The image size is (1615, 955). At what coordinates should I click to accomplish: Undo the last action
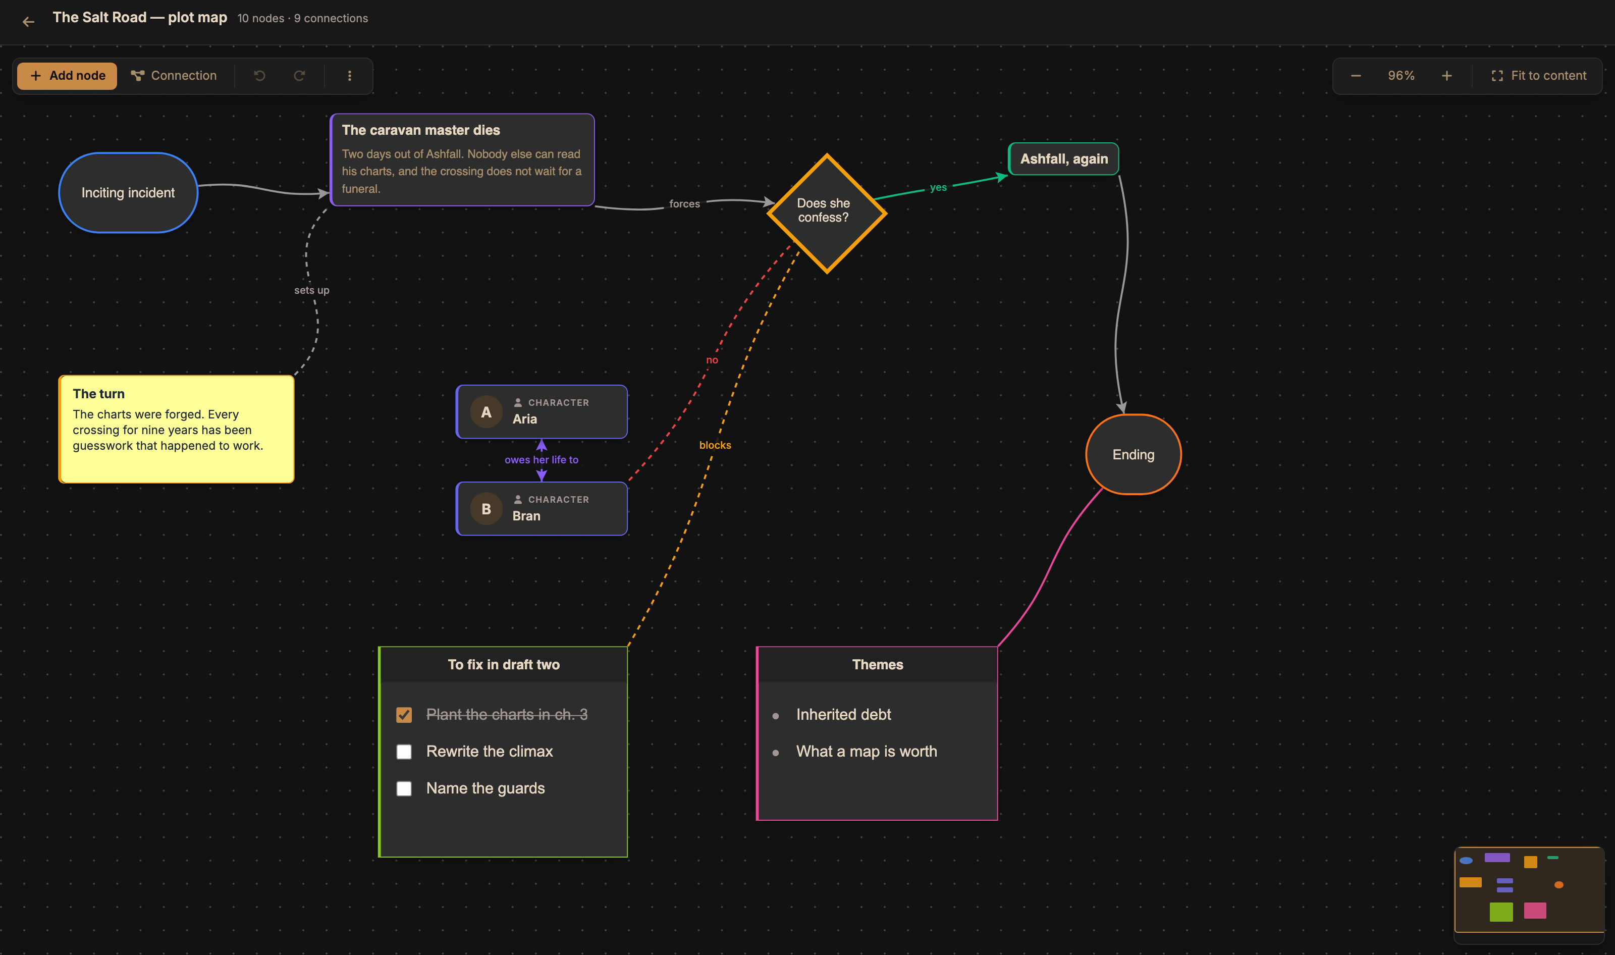point(259,75)
